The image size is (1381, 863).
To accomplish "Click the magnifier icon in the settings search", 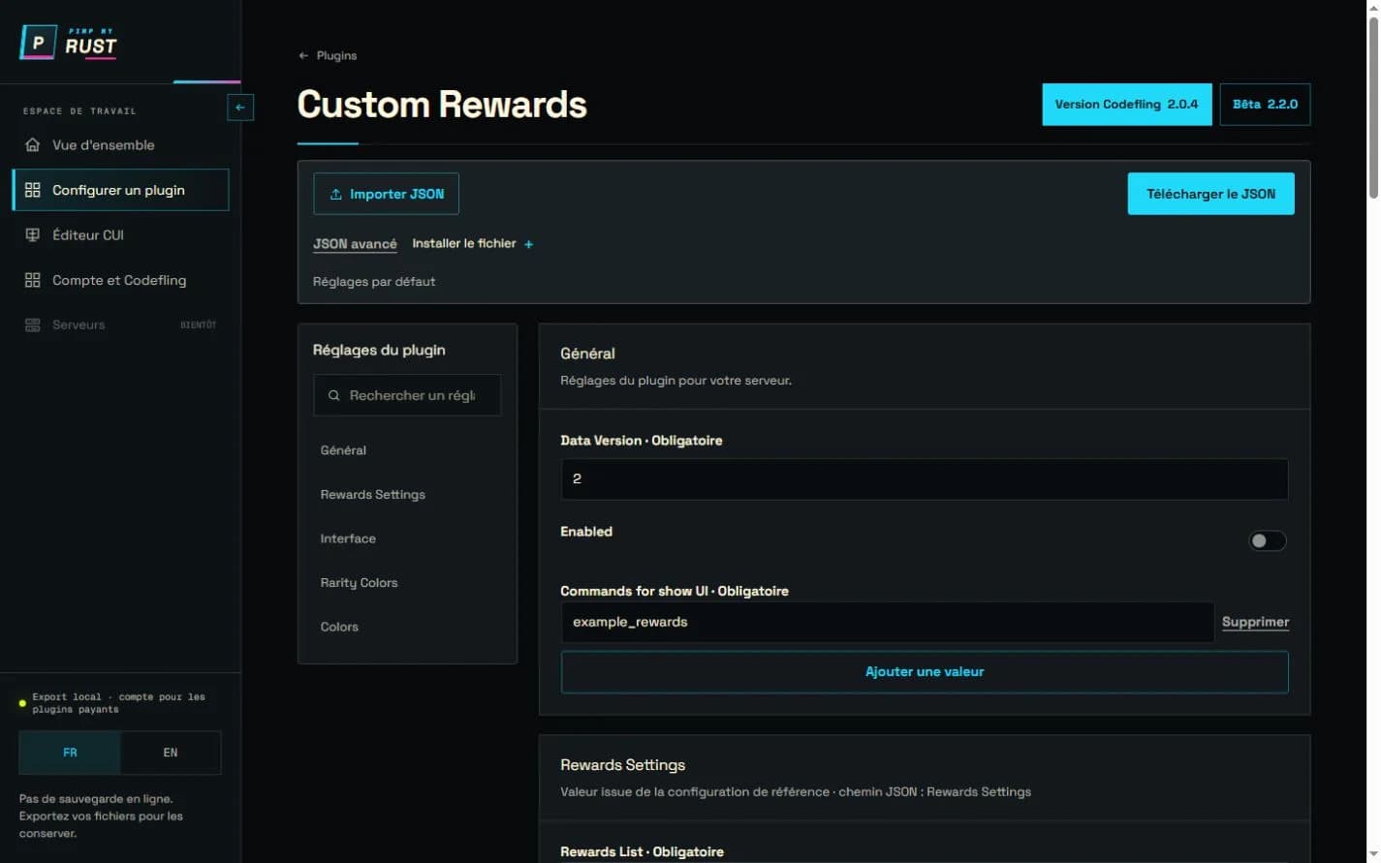I will click(333, 396).
